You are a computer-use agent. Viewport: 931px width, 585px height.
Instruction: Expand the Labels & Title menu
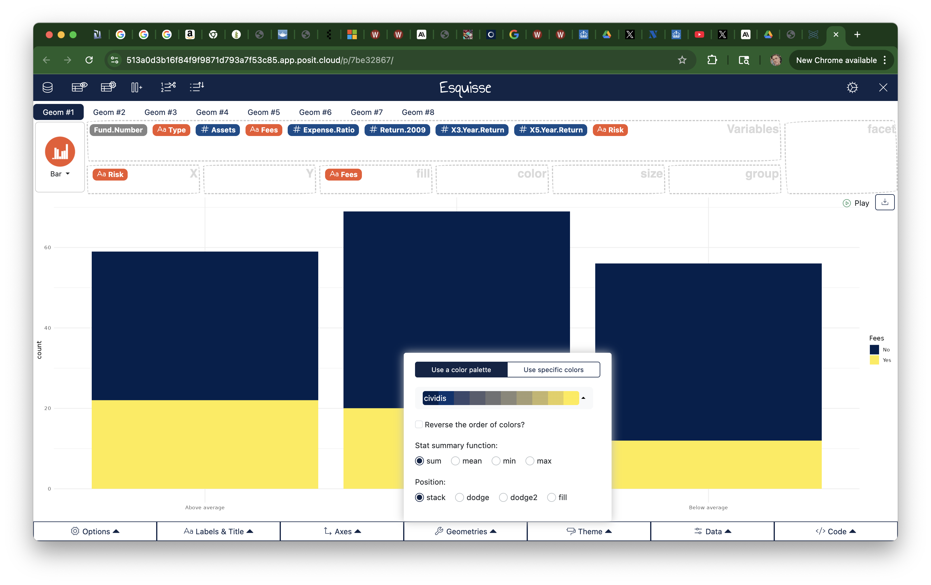(218, 531)
